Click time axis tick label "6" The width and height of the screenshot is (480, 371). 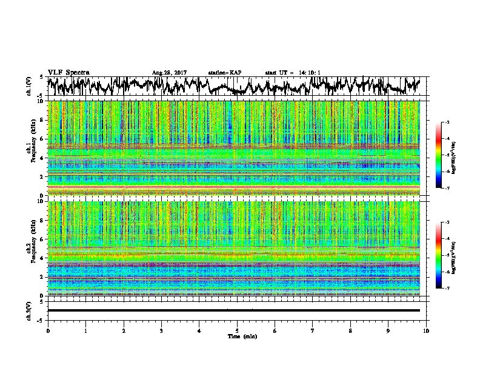275,331
